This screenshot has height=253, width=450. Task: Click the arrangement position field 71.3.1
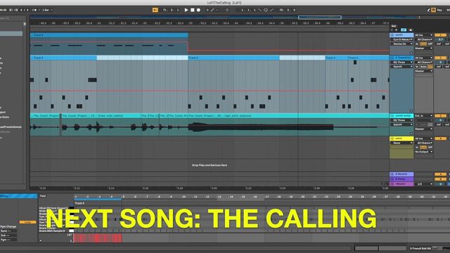pyautogui.click(x=171, y=10)
